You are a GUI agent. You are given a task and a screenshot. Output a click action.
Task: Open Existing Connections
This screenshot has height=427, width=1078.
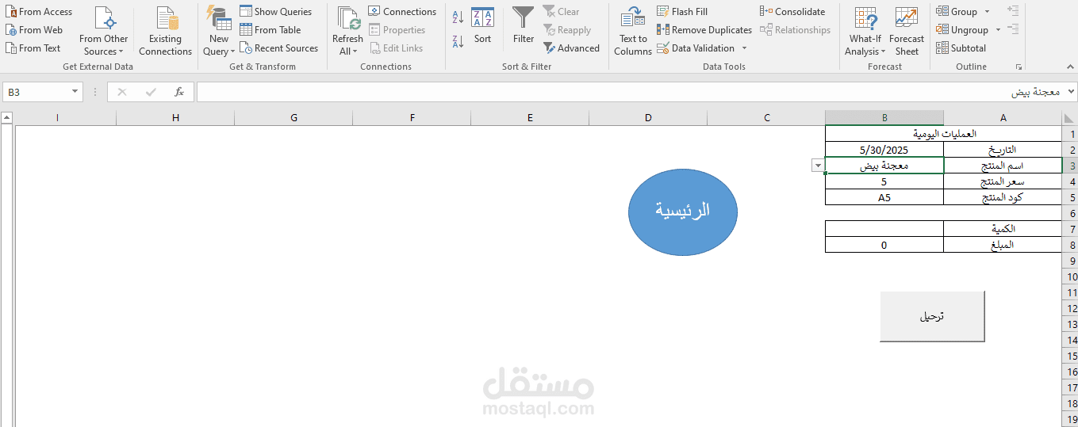pos(165,31)
